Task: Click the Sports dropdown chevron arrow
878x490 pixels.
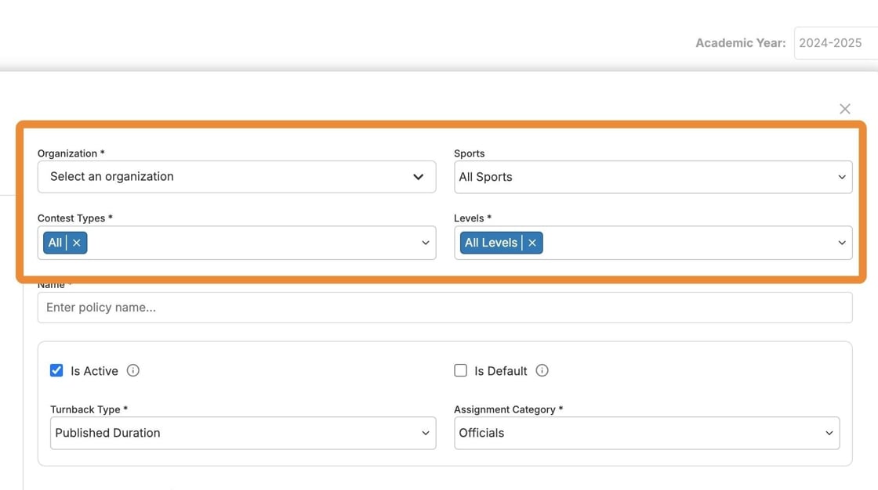Action: point(842,177)
